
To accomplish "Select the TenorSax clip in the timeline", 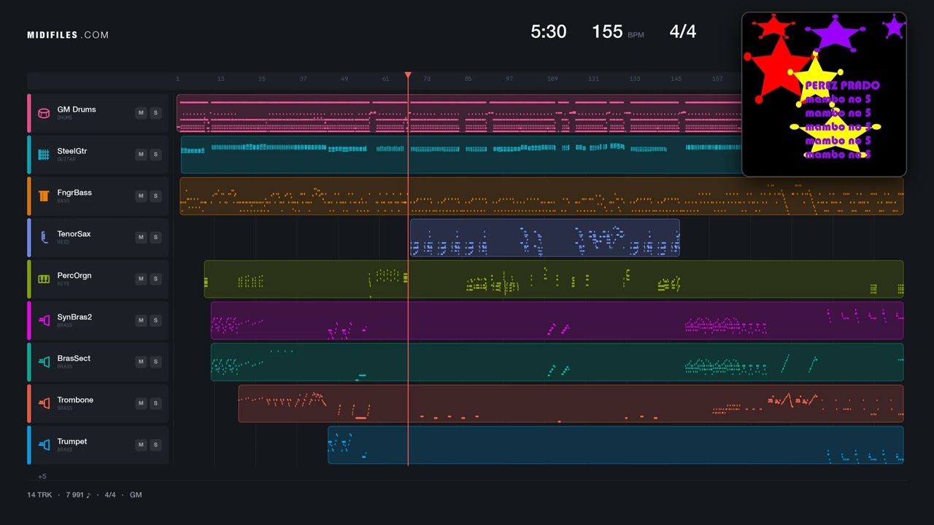I will 544,238.
